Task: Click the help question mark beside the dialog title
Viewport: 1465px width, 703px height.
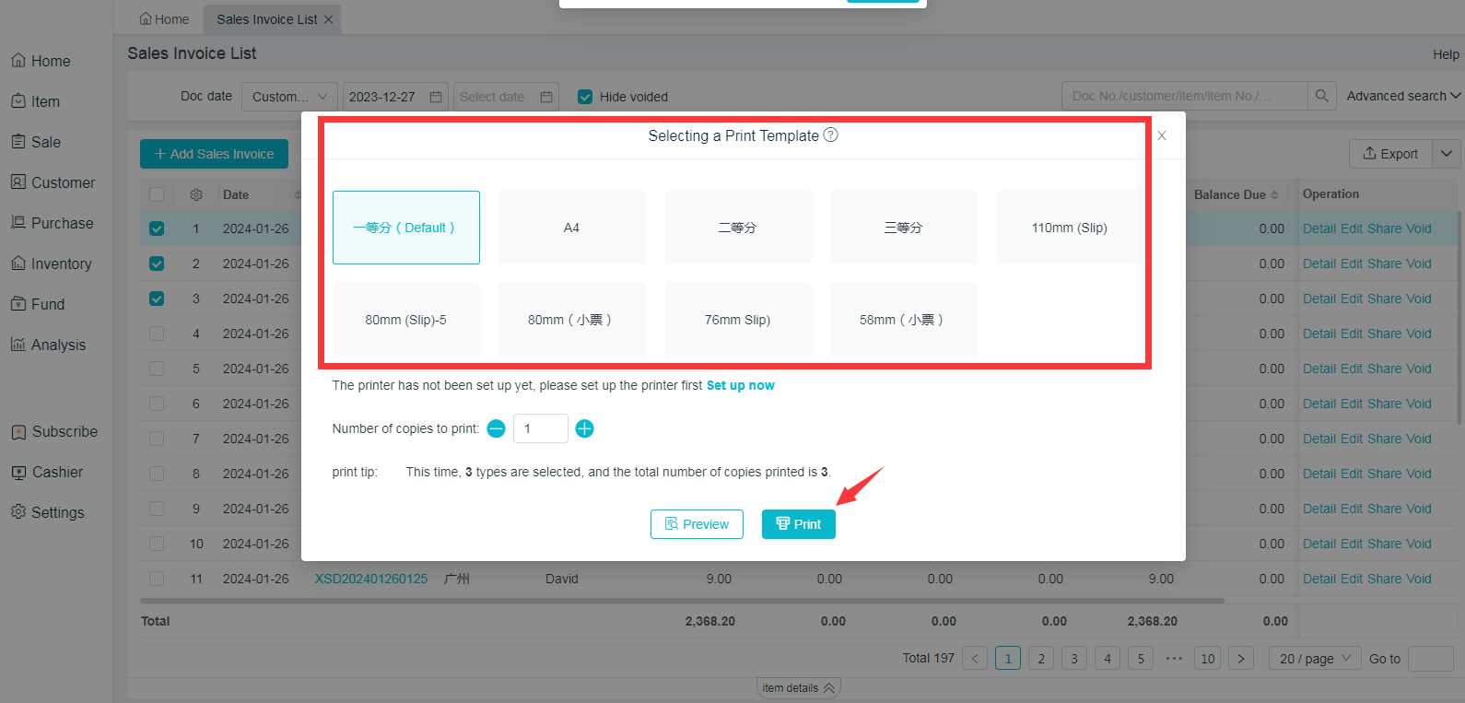Action: [830, 135]
